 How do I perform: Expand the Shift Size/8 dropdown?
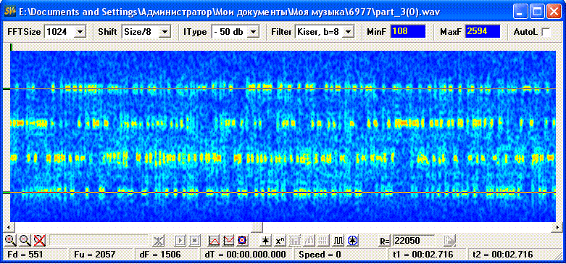coord(165,31)
